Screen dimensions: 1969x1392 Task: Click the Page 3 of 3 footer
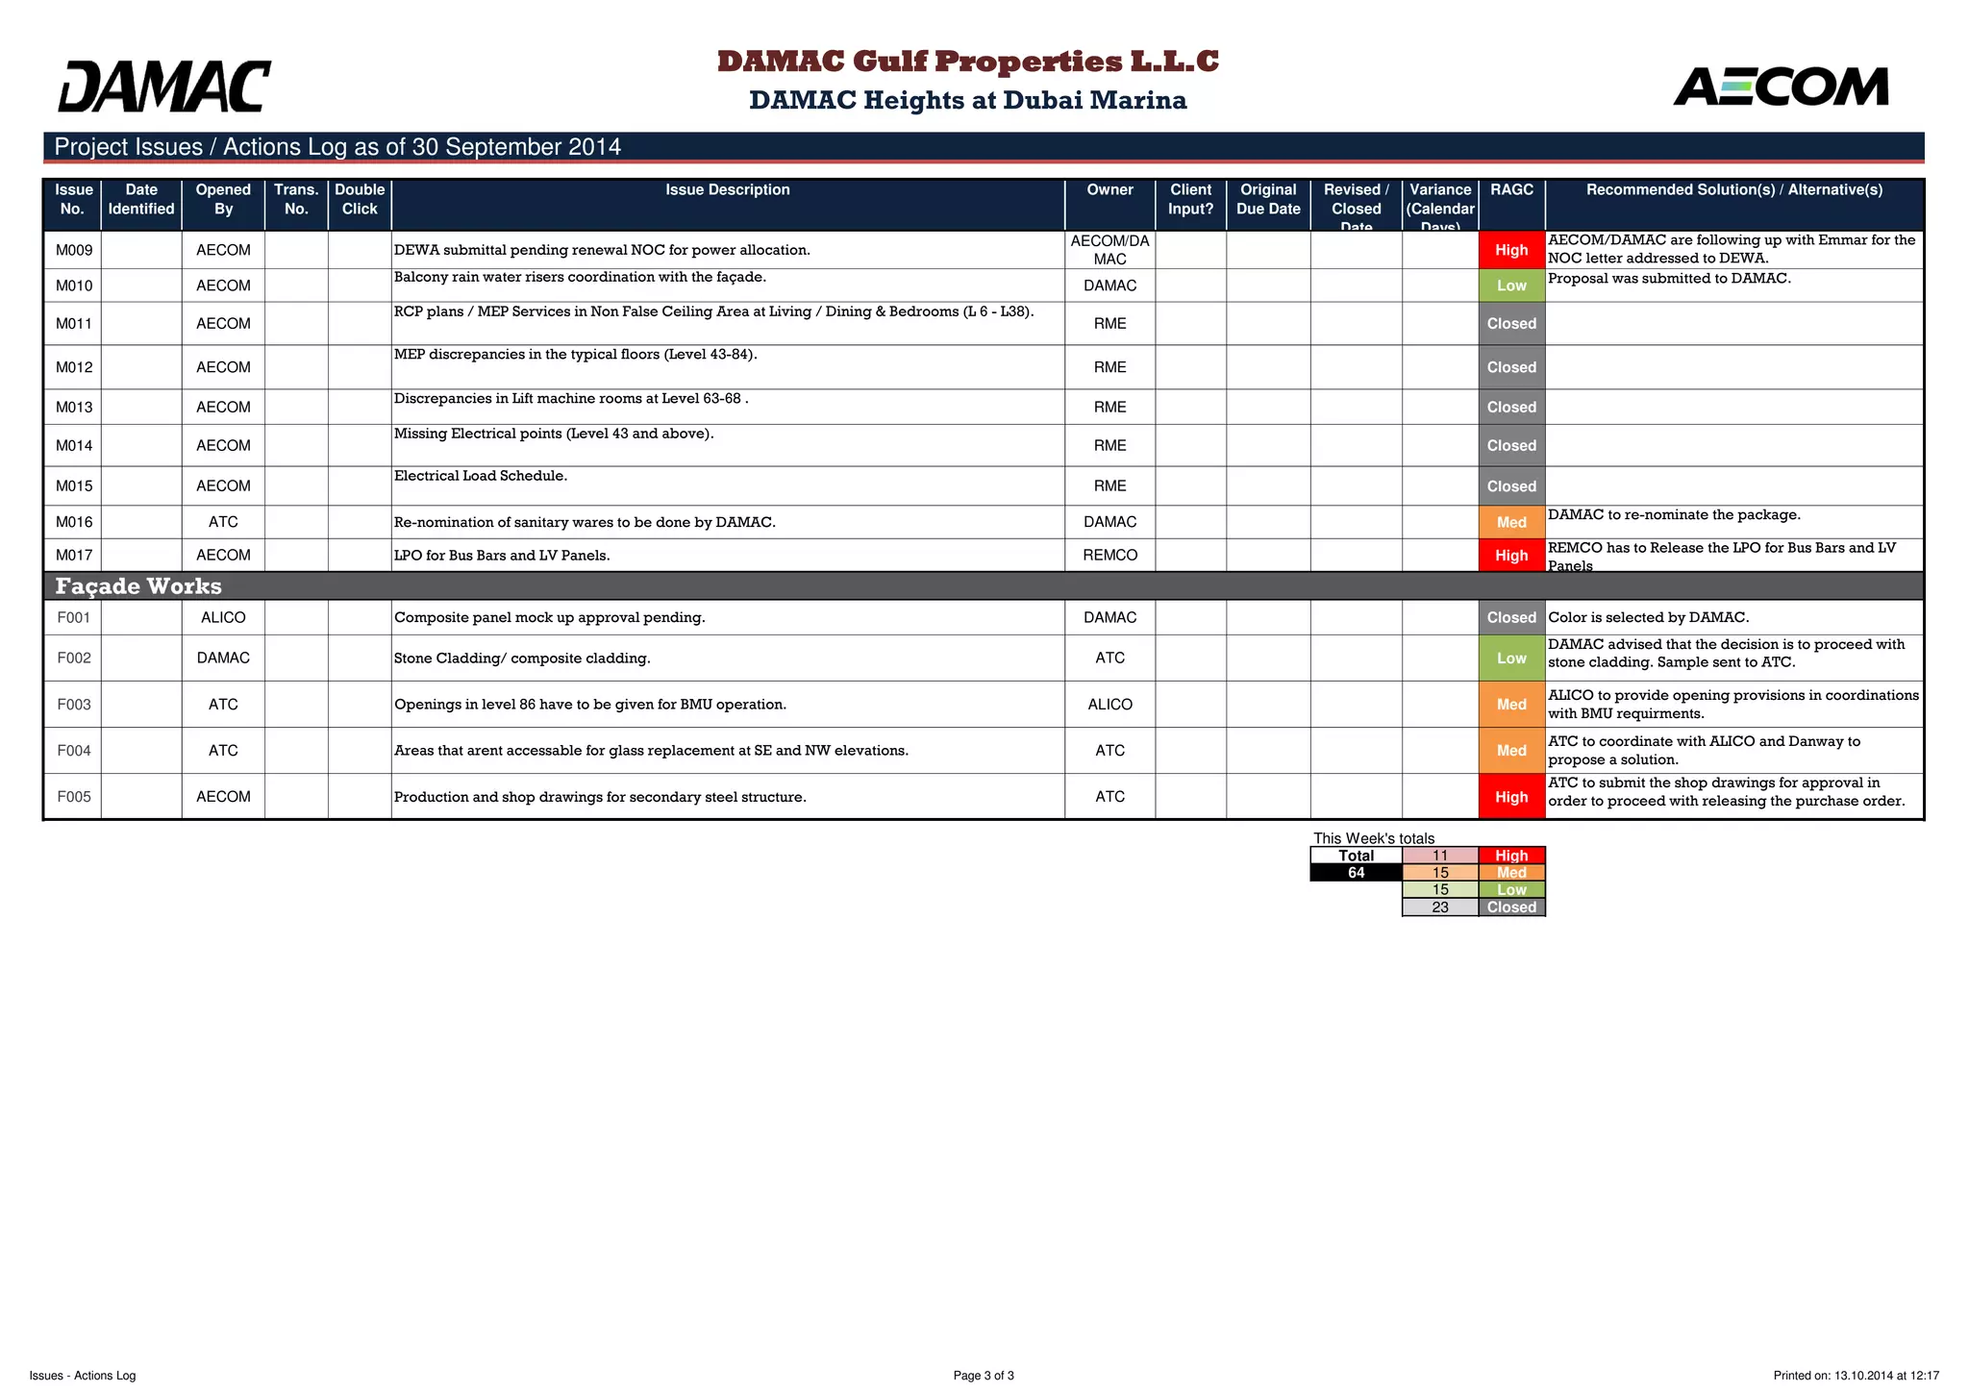(984, 1376)
